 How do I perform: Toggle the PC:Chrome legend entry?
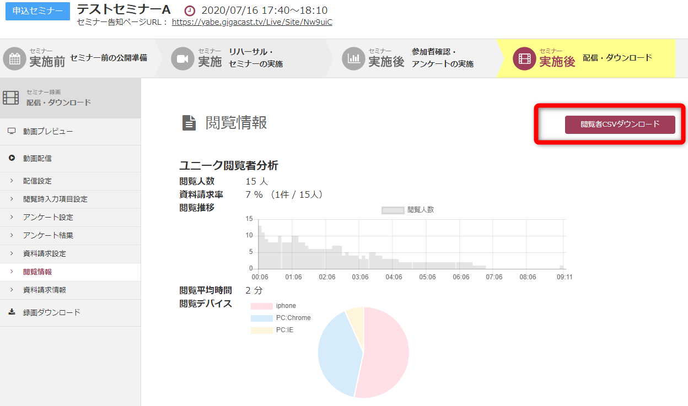[281, 318]
